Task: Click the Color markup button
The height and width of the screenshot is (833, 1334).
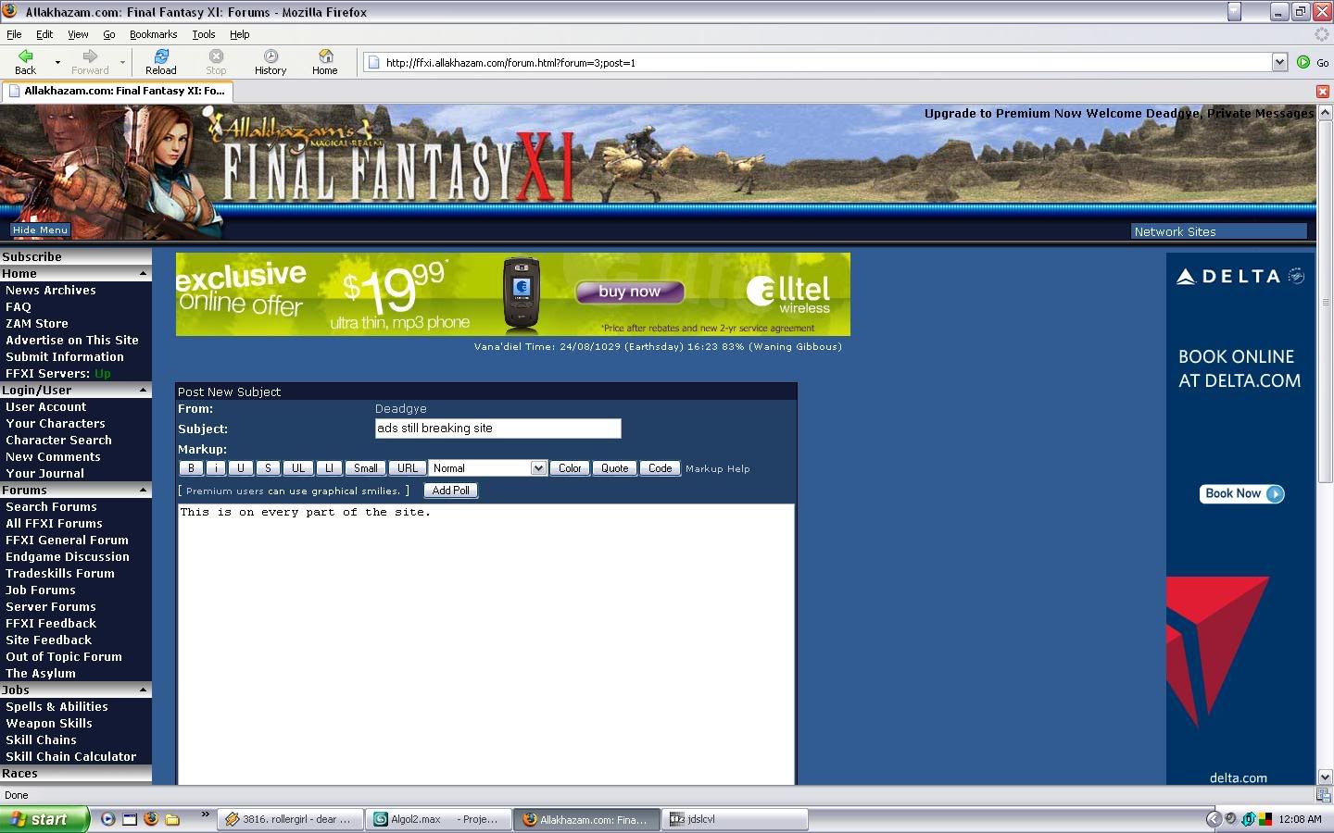Action: pyautogui.click(x=570, y=468)
